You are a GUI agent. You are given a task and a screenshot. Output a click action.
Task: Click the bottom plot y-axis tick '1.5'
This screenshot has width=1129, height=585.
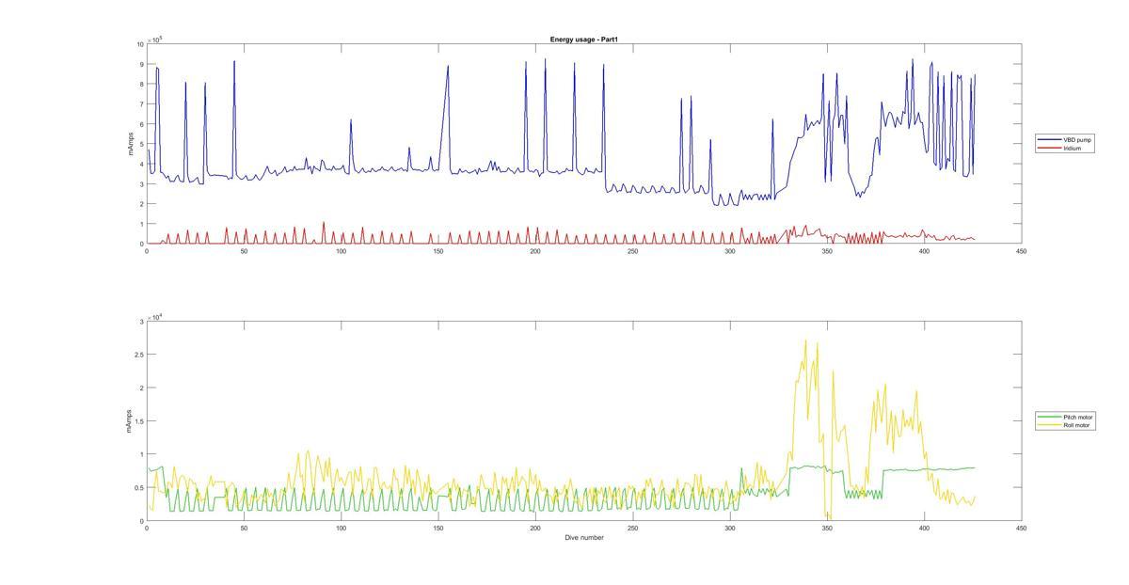click(x=139, y=421)
